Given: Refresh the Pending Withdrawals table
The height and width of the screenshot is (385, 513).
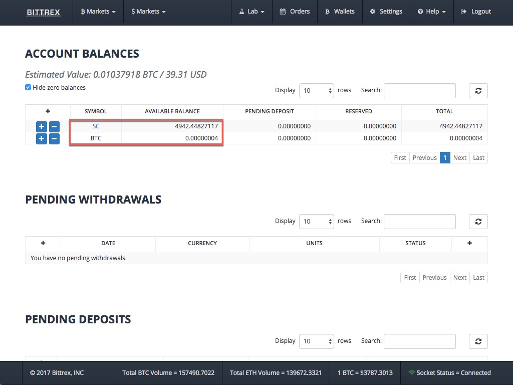Looking at the screenshot, I should (x=478, y=221).
